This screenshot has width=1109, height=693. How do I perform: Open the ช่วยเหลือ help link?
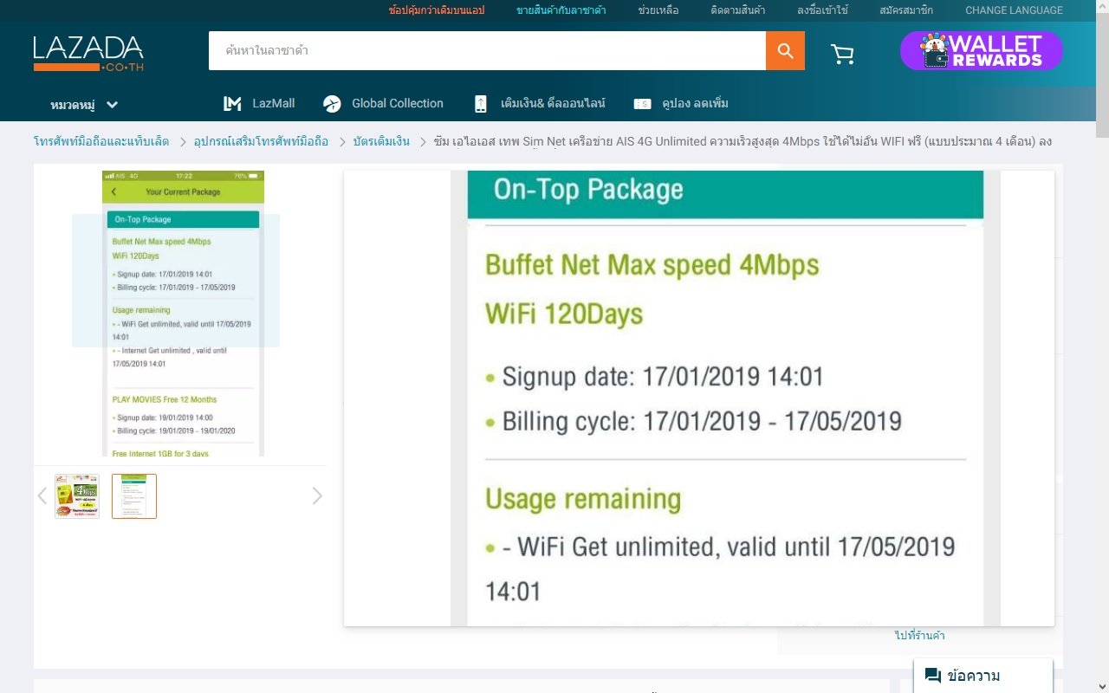tap(658, 10)
